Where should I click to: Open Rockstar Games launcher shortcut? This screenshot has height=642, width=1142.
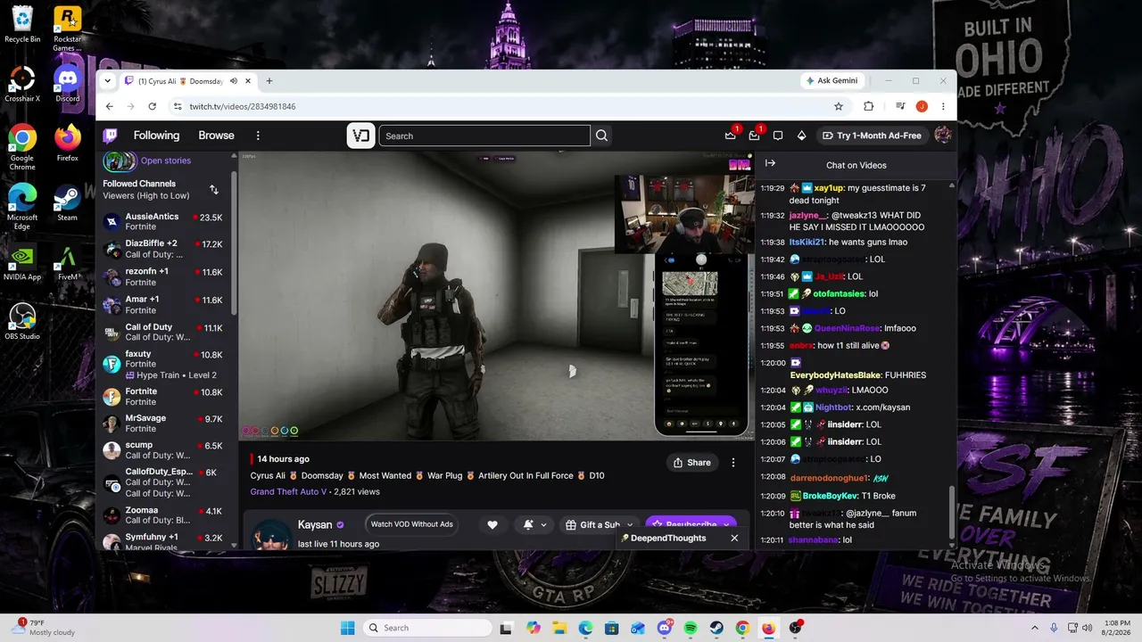(68, 29)
